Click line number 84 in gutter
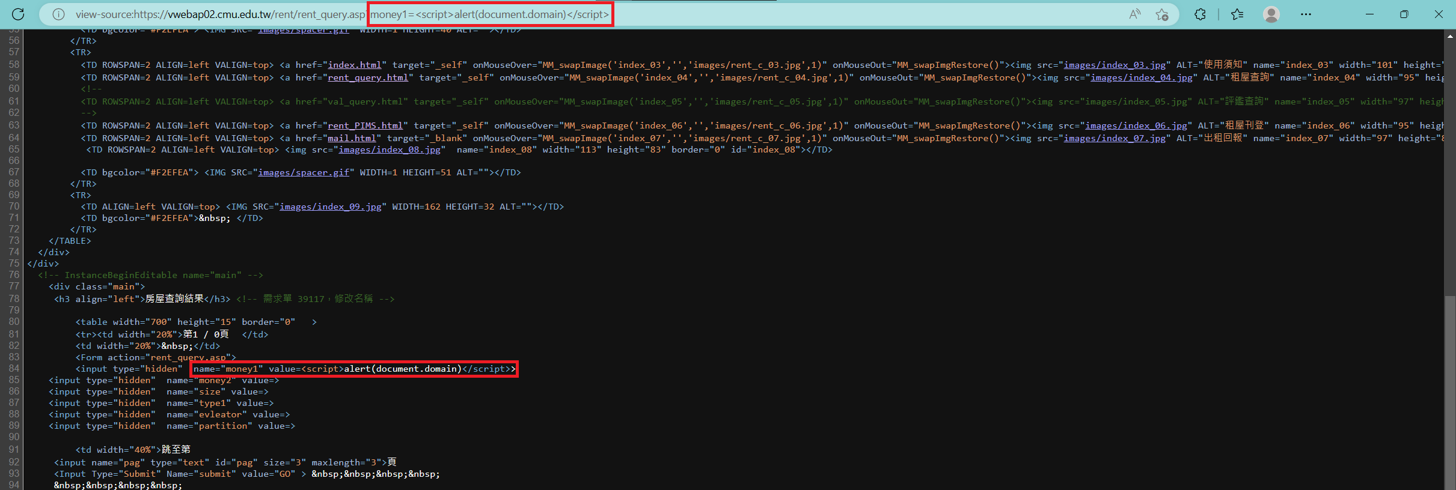The image size is (1456, 490). click(x=14, y=369)
